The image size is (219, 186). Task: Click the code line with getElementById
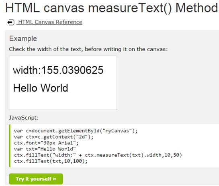coord(76,131)
